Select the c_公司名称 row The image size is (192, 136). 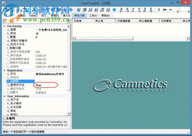click(x=37, y=107)
